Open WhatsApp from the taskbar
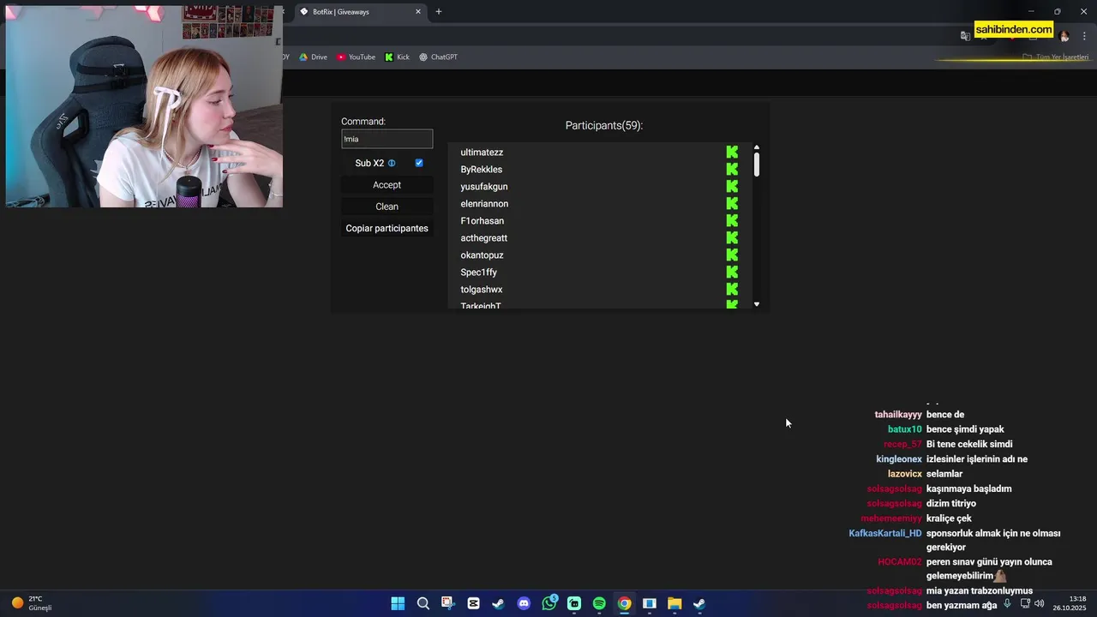 (x=549, y=603)
